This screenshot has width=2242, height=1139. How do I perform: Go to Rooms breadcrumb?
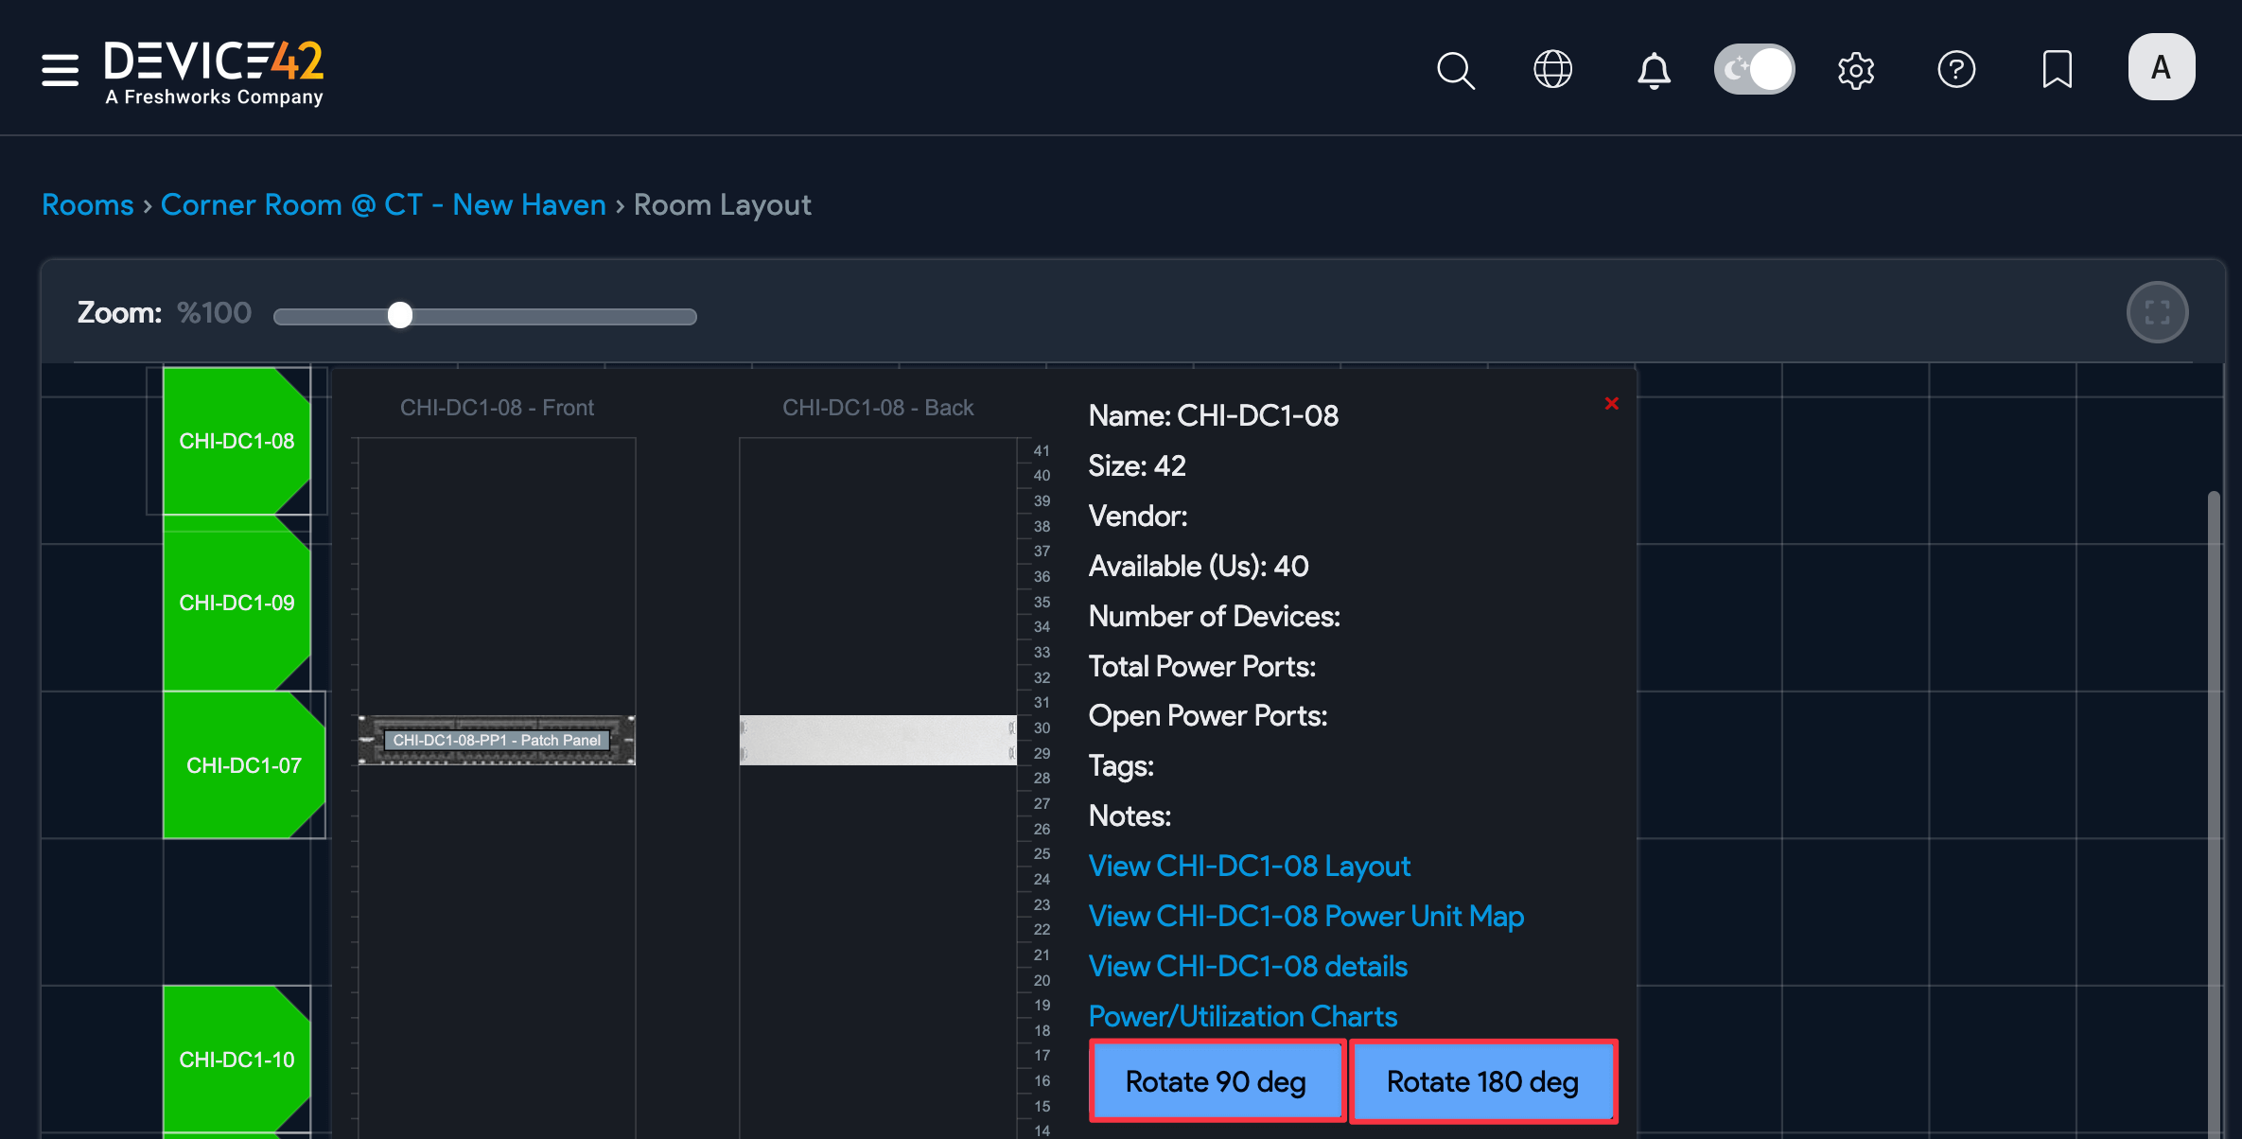[88, 204]
